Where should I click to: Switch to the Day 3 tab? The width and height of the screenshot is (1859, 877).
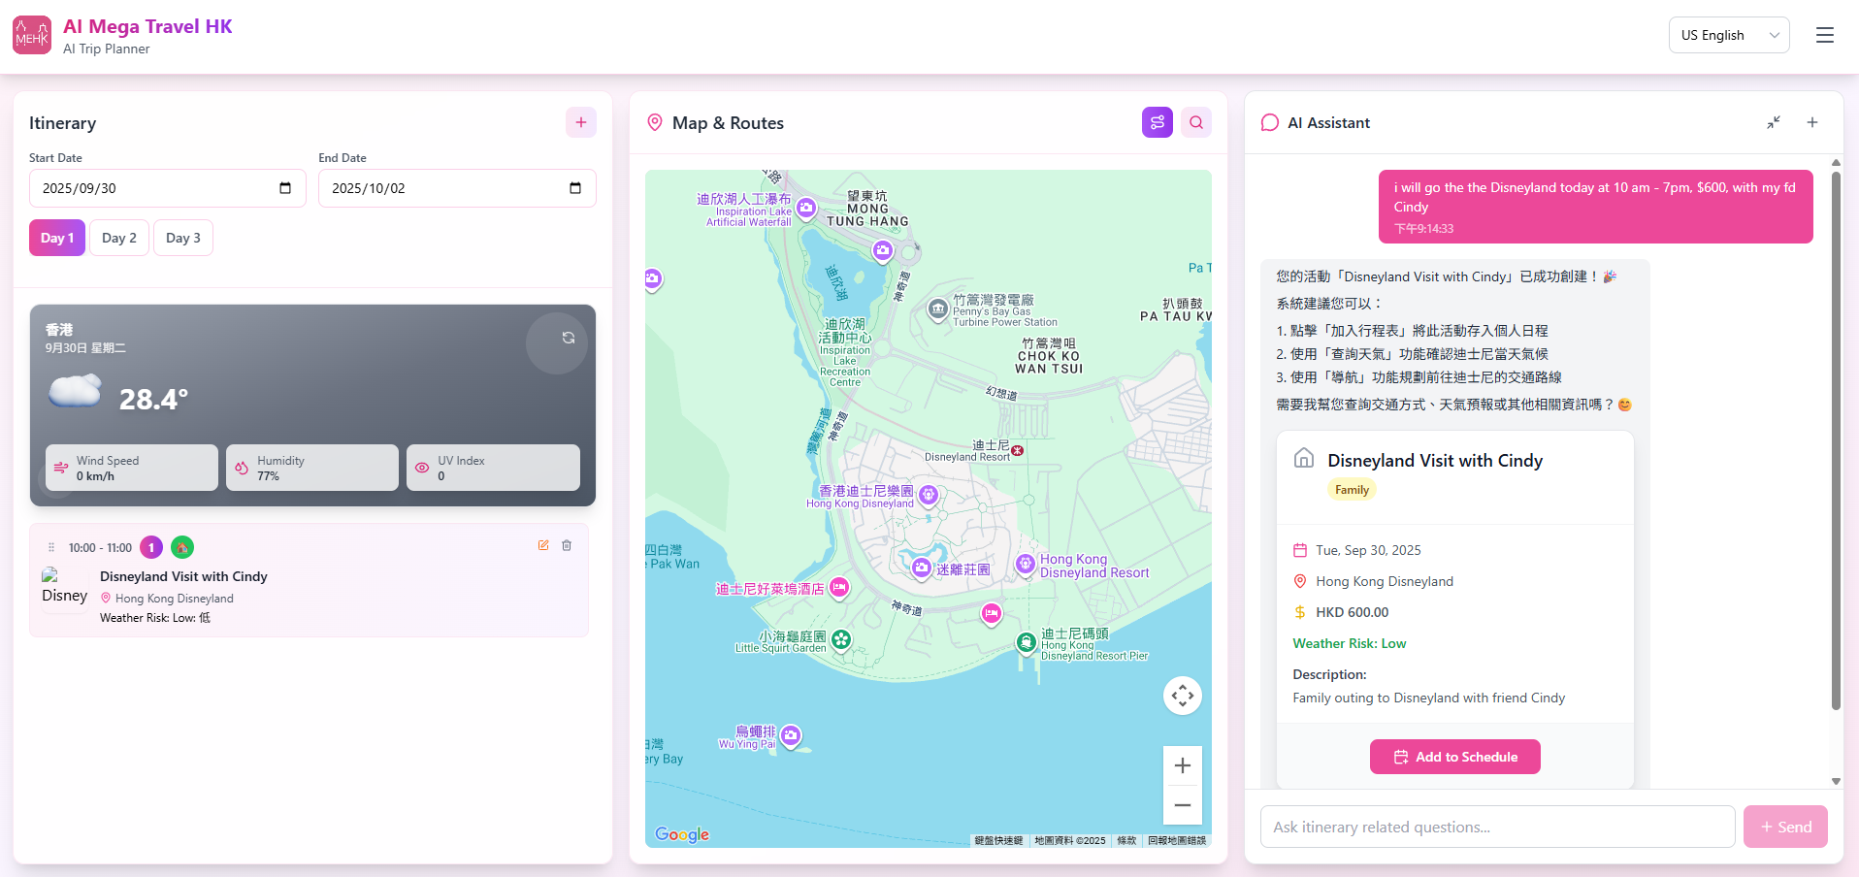(183, 238)
